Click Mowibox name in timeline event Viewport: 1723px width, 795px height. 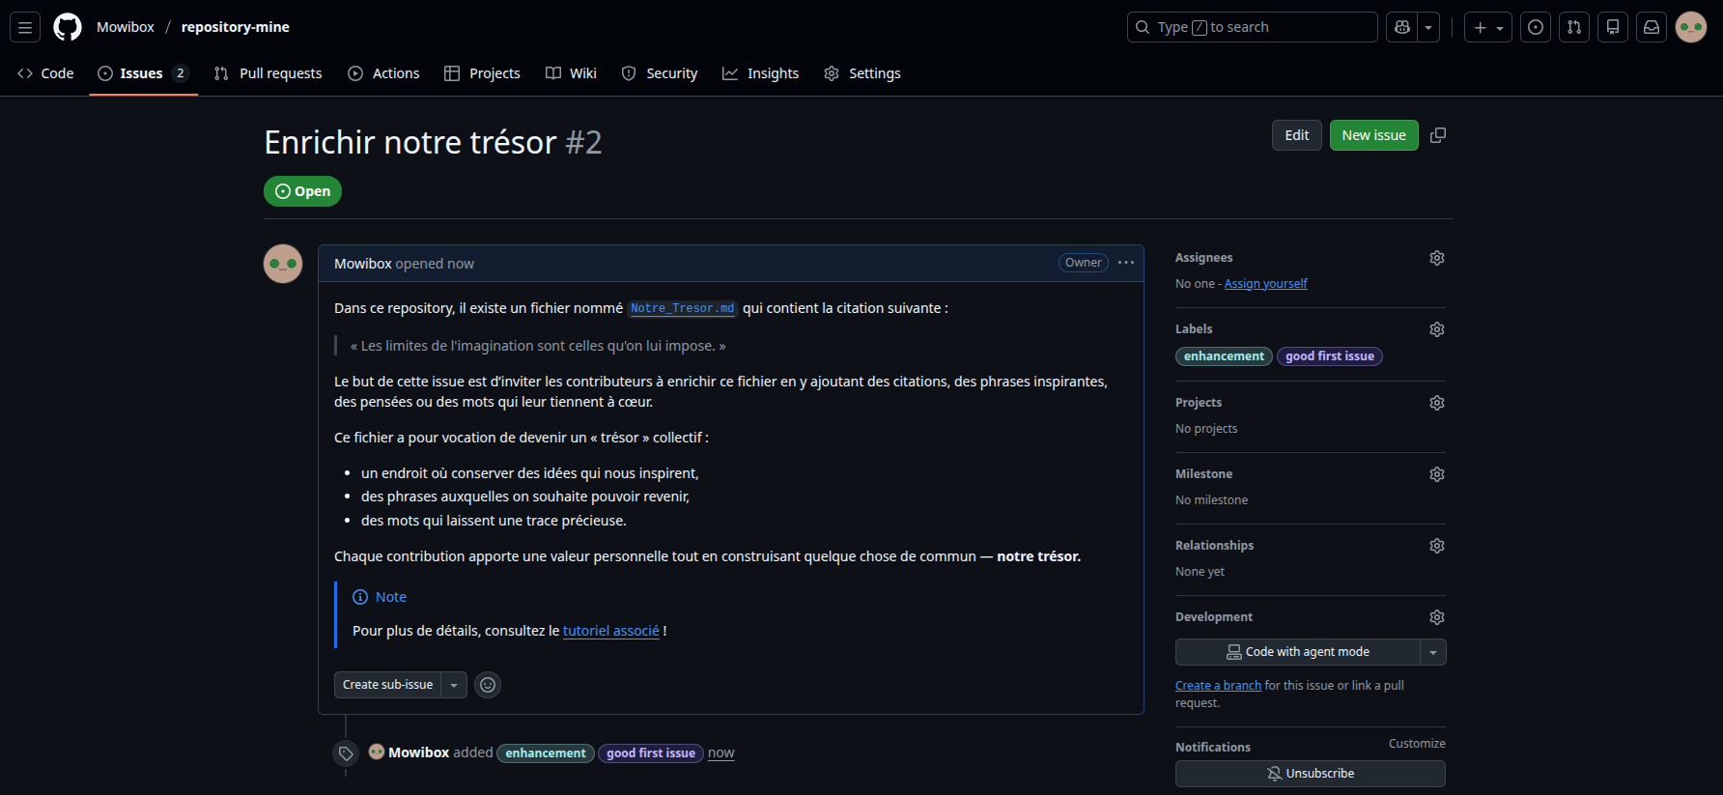418,752
